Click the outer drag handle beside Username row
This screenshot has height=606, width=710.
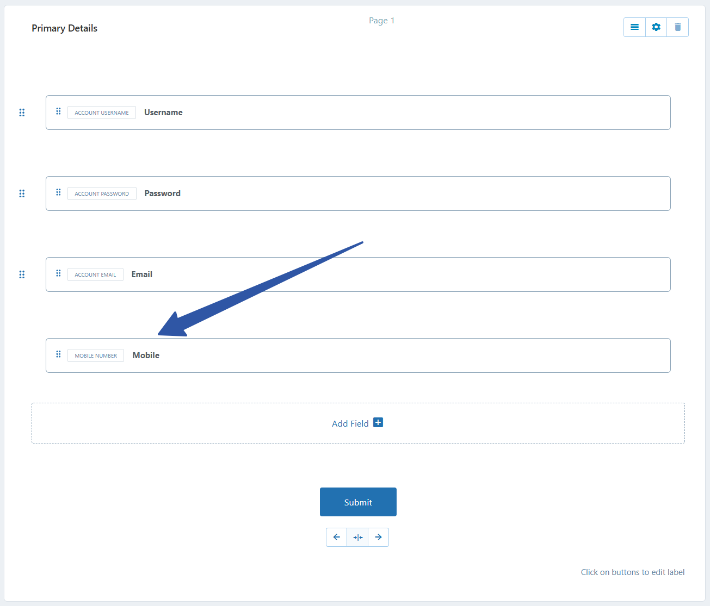22,113
